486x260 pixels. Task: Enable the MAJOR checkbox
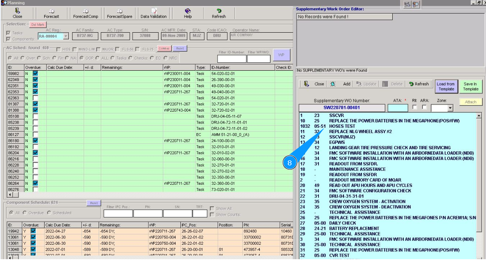pyautogui.click(x=98, y=49)
